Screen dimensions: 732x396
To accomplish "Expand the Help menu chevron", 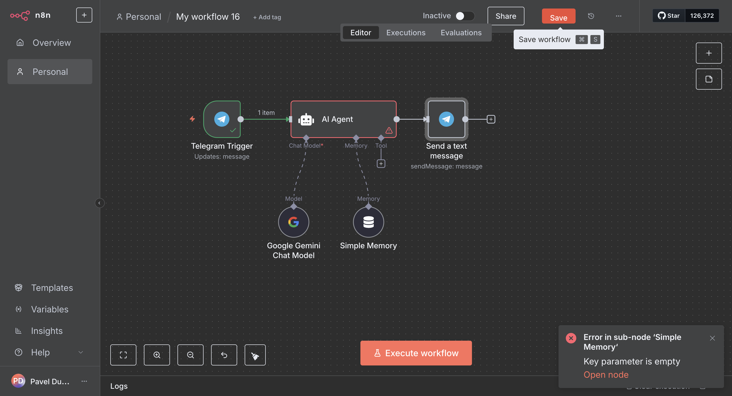I will pos(81,352).
